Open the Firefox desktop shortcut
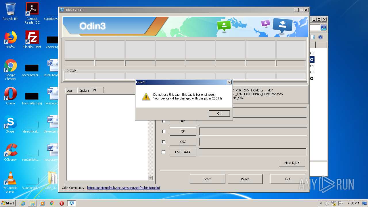Image resolution: width=368 pixels, height=207 pixels. click(x=10, y=40)
